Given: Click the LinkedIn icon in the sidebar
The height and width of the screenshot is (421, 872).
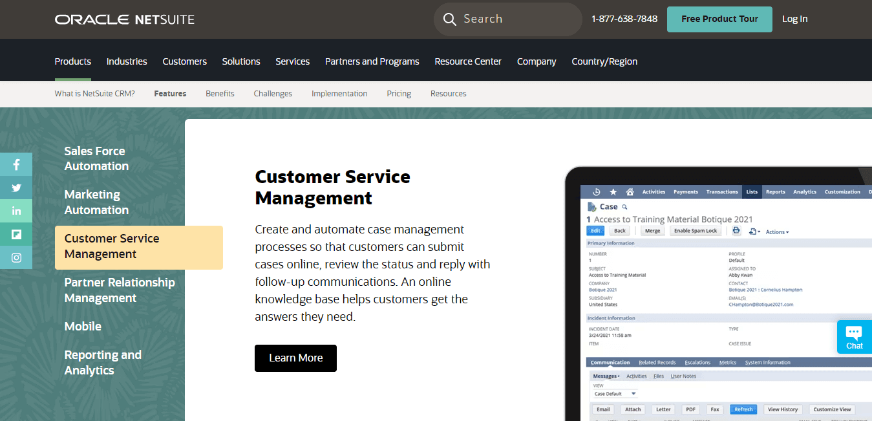Looking at the screenshot, I should pyautogui.click(x=16, y=211).
